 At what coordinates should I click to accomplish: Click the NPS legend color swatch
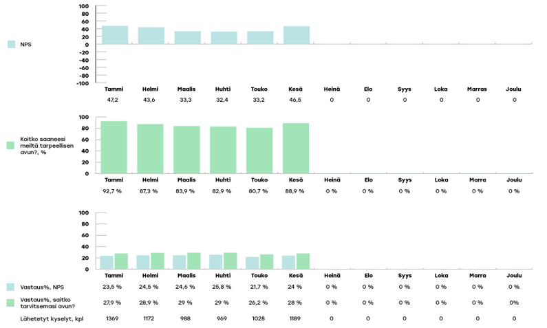(11, 44)
